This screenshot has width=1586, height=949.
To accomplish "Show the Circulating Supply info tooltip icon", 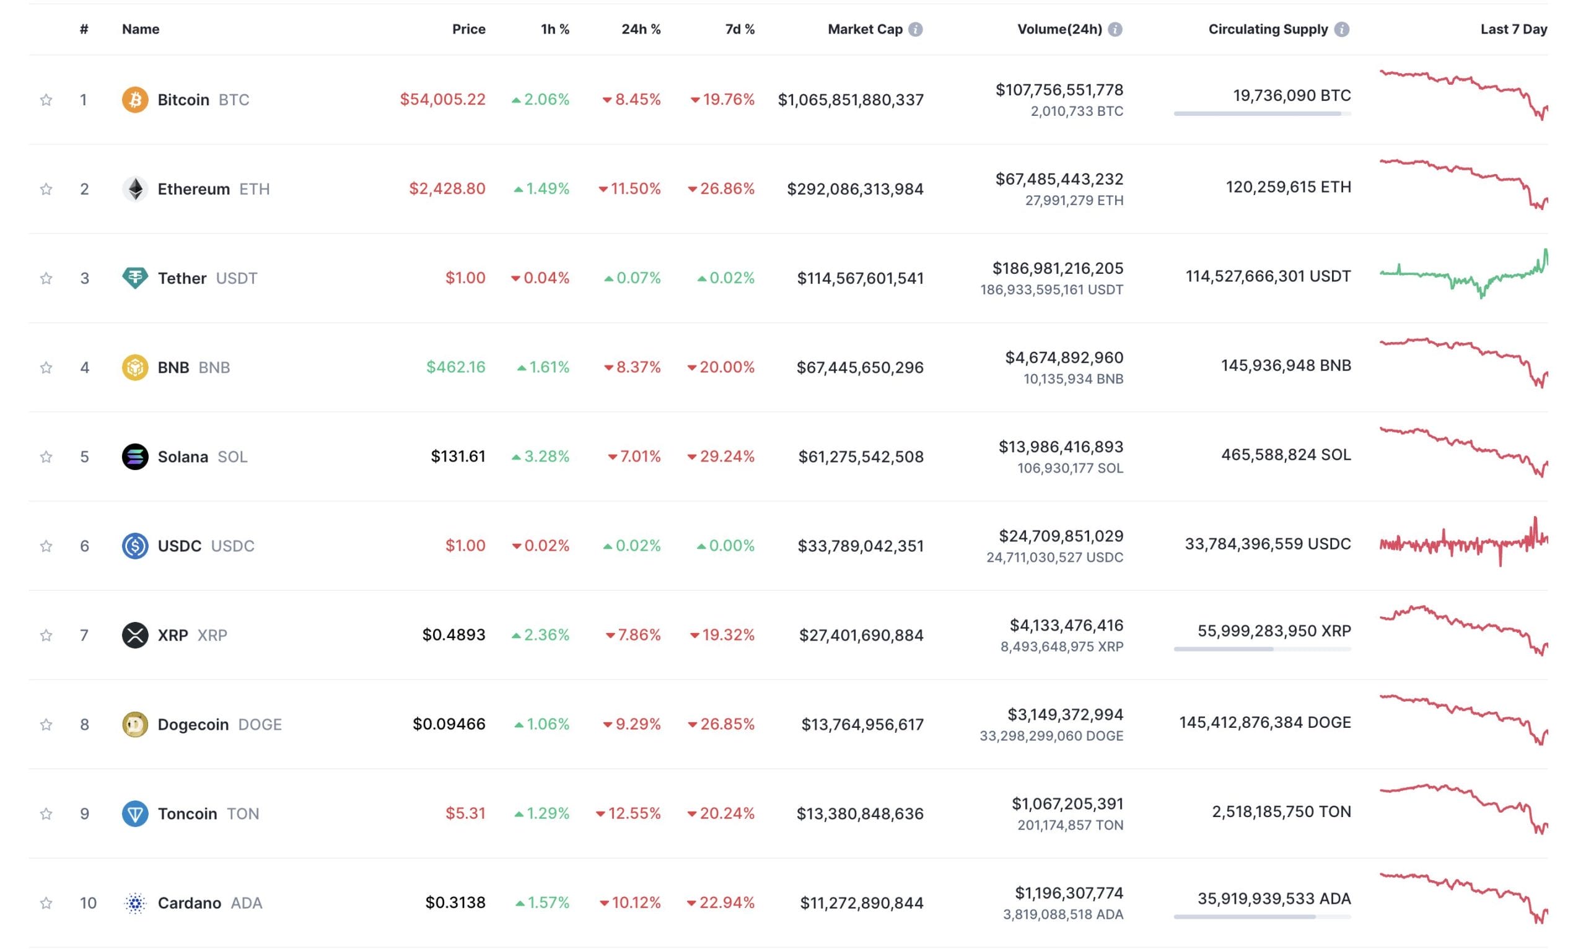I will 1342,29.
